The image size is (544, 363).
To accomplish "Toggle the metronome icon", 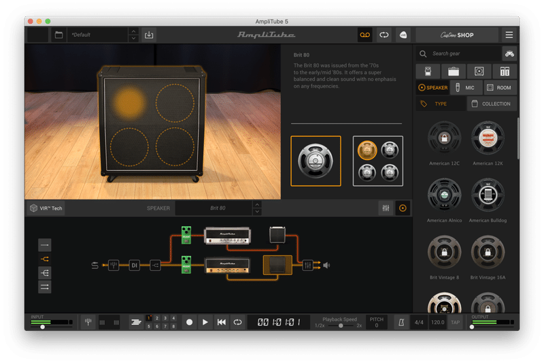I will (401, 322).
